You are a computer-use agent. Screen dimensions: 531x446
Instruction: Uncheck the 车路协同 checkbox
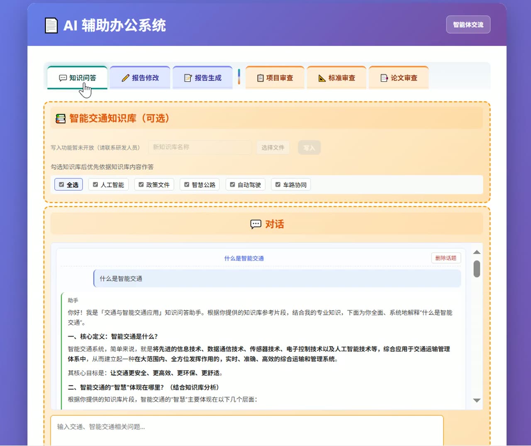278,184
